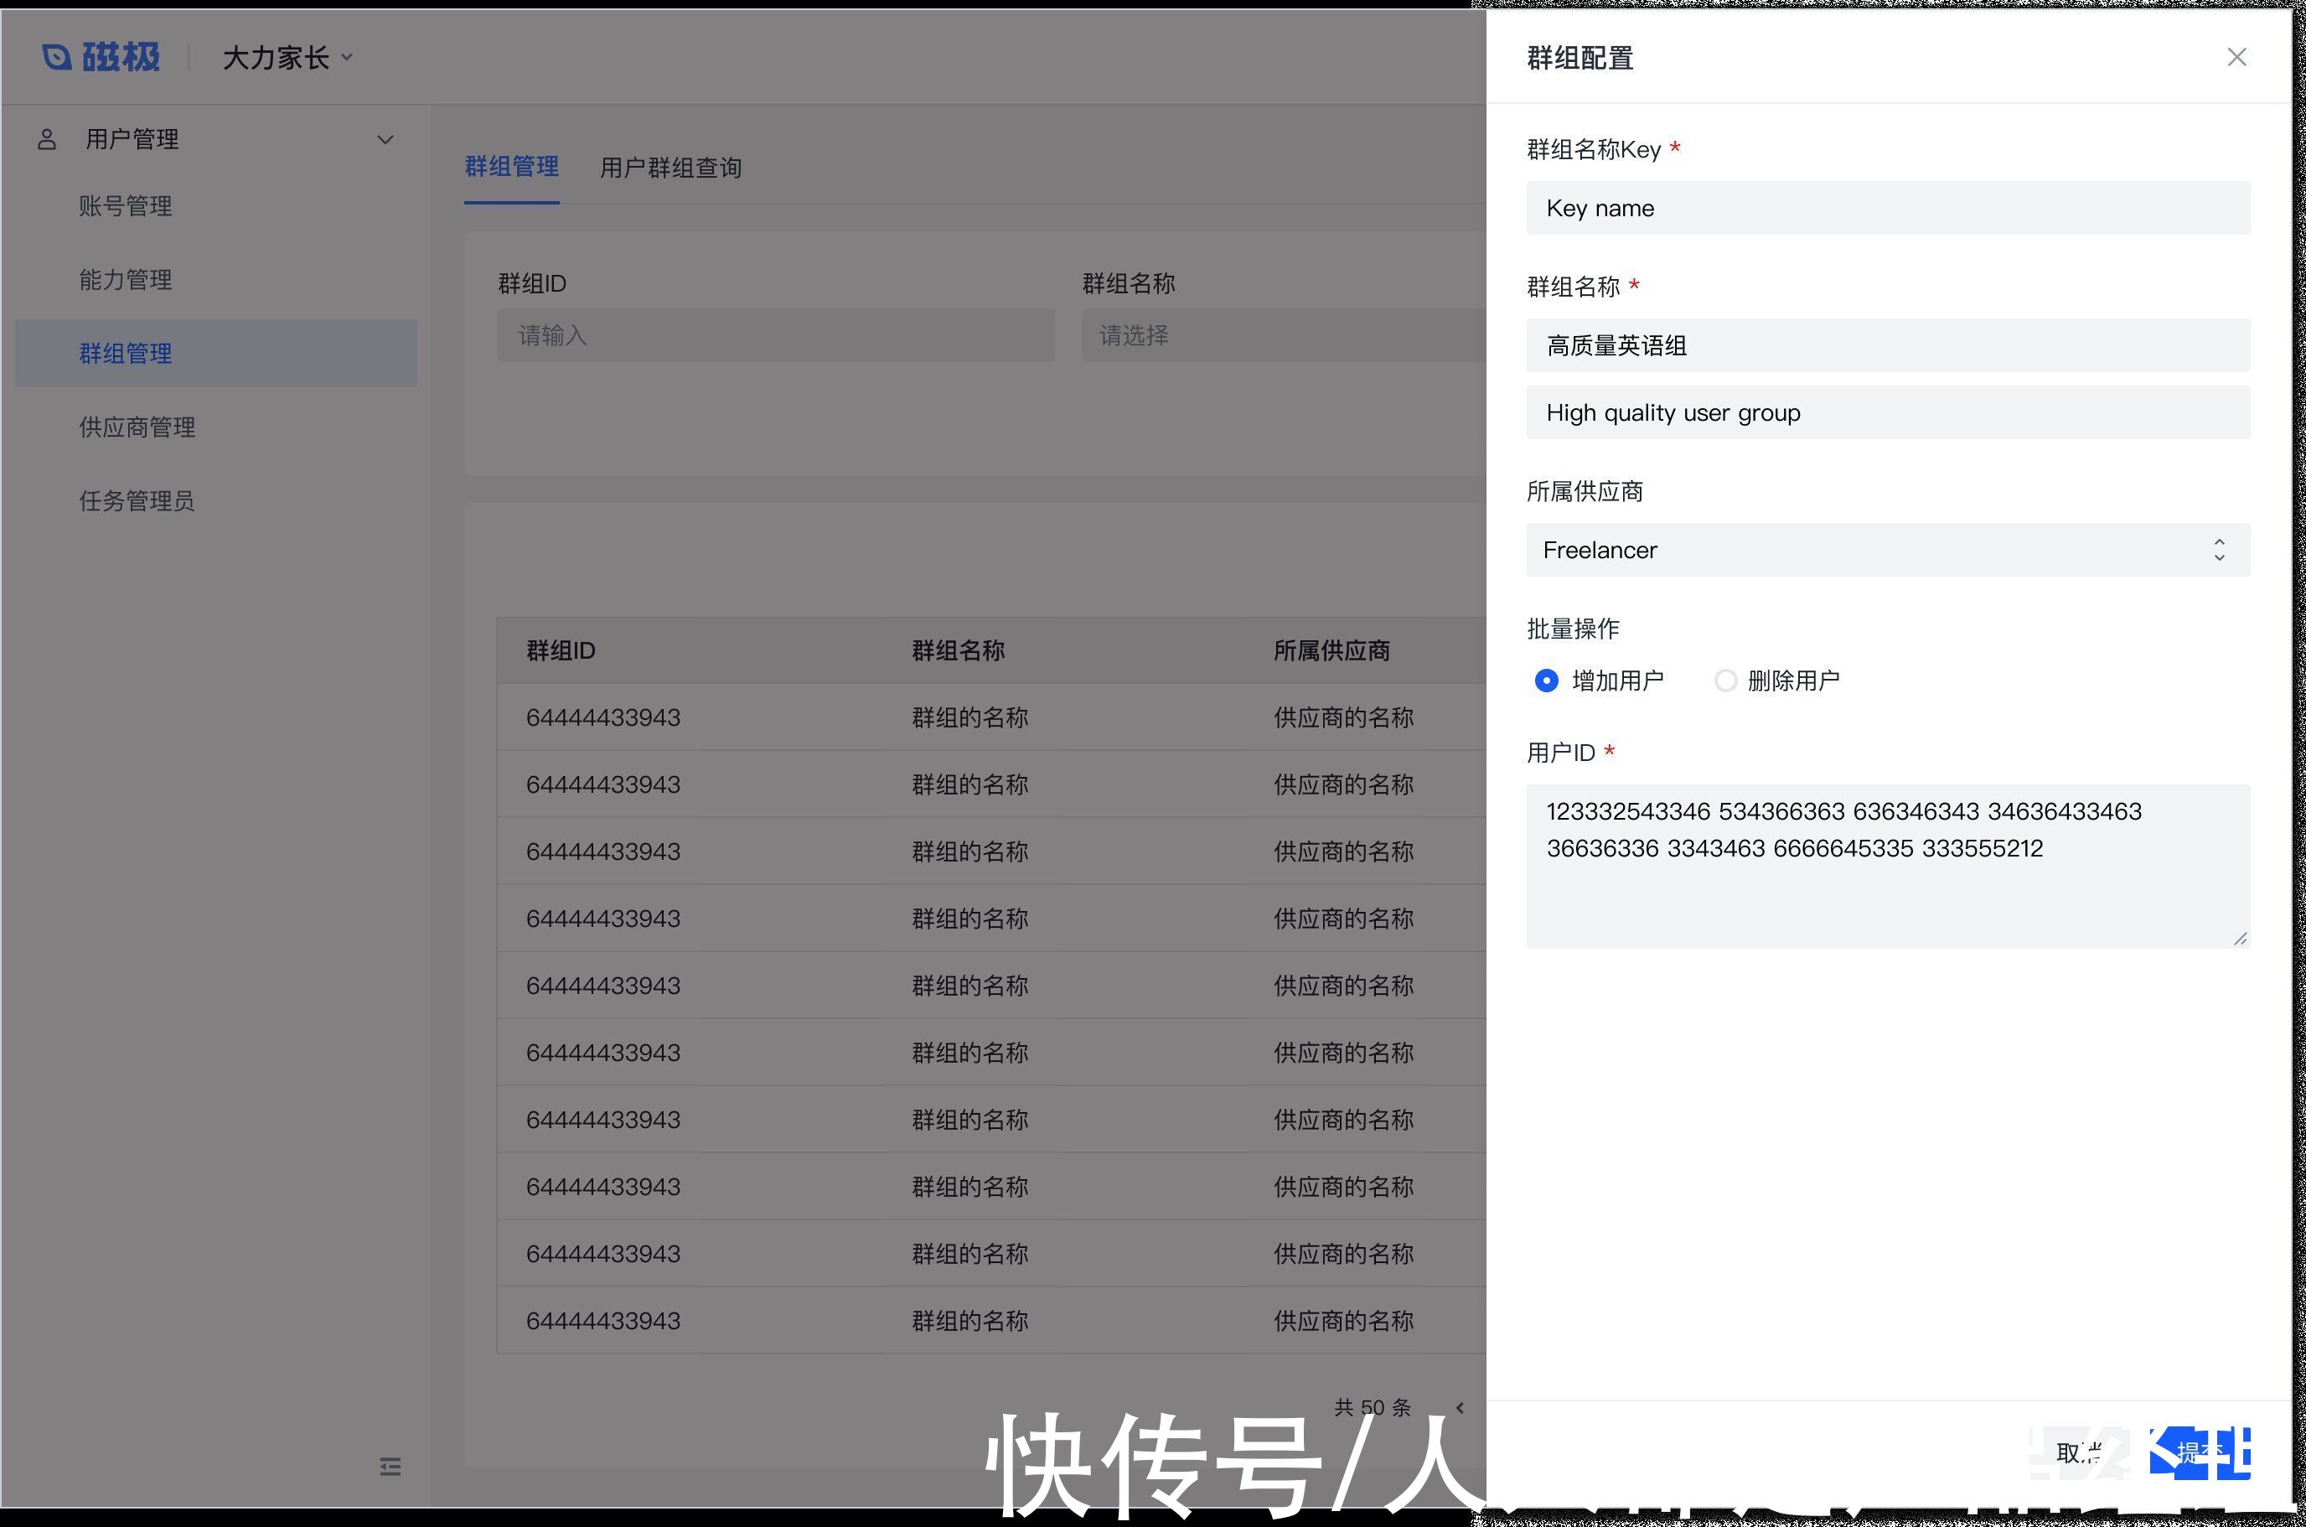Image resolution: width=2306 pixels, height=1527 pixels.
Task: Click the 批量操作 label
Action: (1573, 629)
